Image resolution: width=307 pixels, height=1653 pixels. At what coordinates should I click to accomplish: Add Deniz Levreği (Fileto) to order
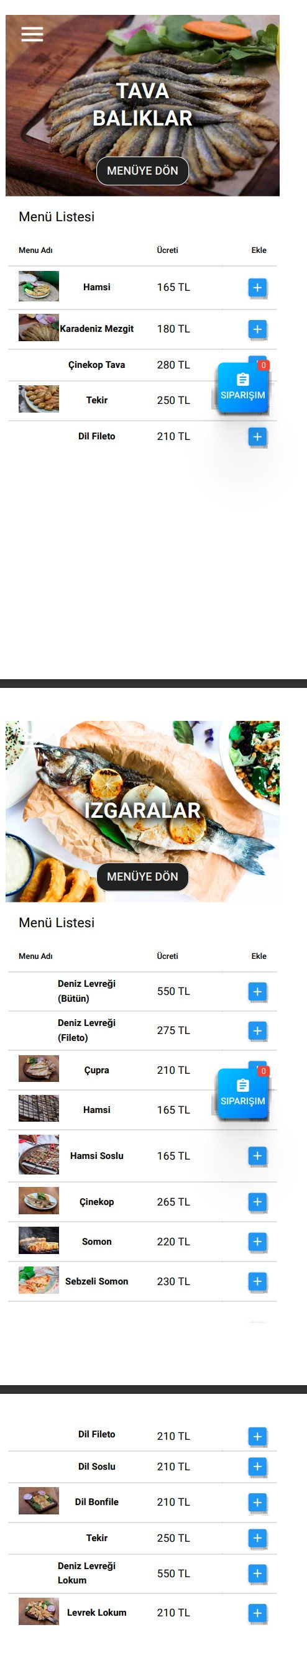(257, 1030)
